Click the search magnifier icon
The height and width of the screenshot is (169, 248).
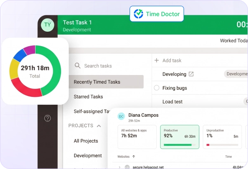click(78, 66)
